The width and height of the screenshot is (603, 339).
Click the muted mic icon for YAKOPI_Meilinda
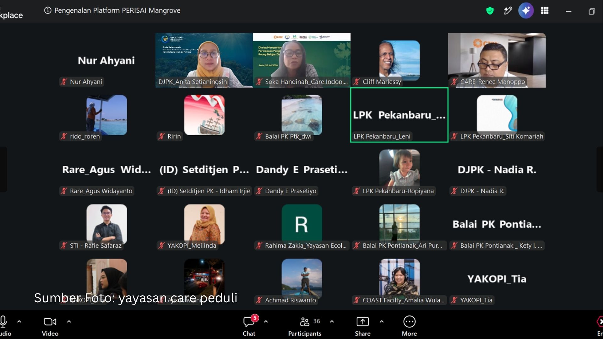click(161, 245)
